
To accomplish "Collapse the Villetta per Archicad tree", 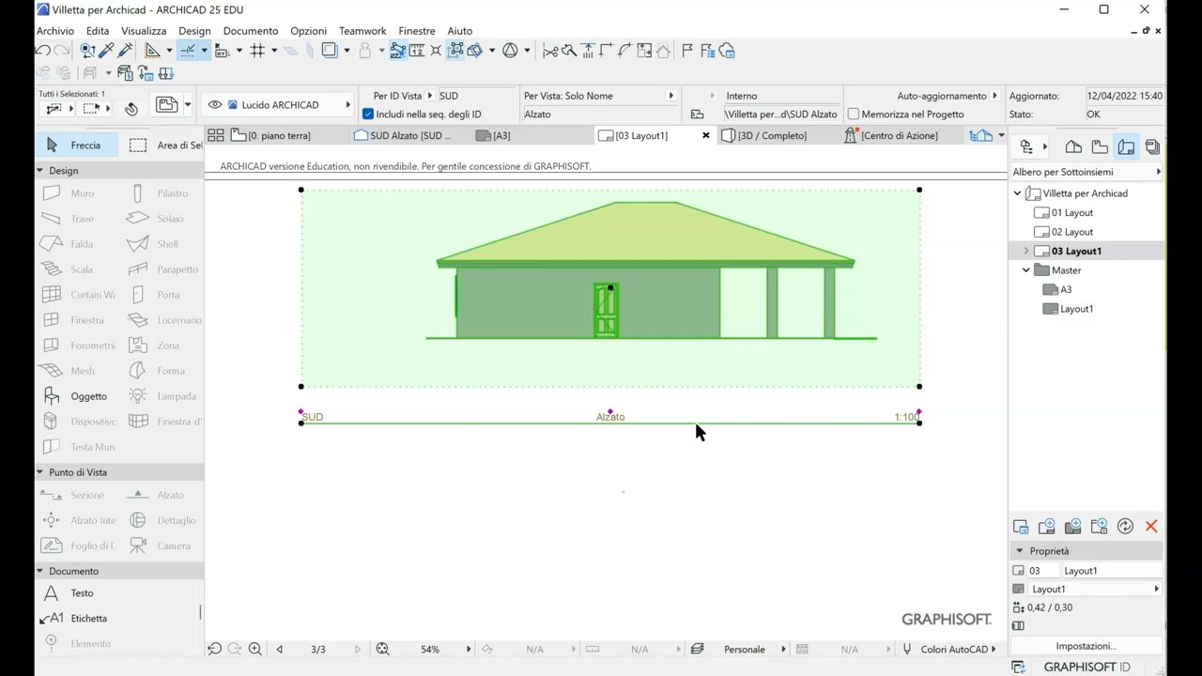I will [x=1017, y=193].
